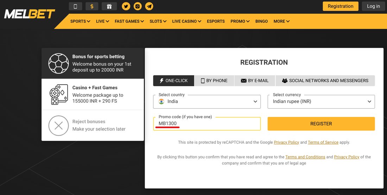Switch to the BY E-MAIL tab

(x=255, y=81)
